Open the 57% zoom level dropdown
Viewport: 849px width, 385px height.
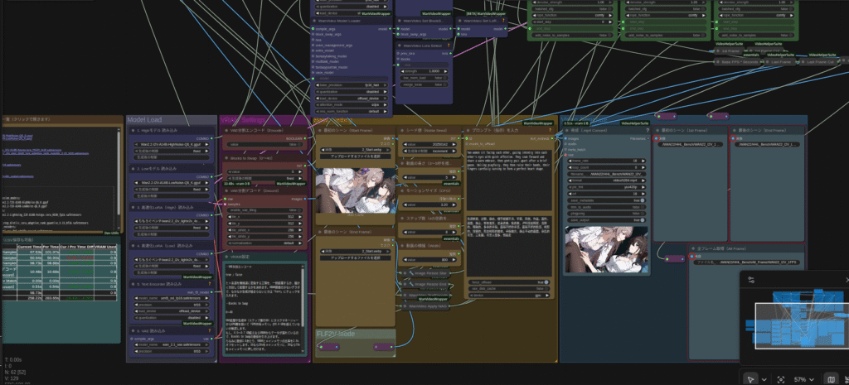click(805, 378)
